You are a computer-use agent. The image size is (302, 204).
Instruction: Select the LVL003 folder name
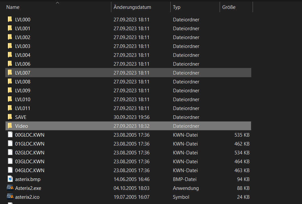[23, 46]
